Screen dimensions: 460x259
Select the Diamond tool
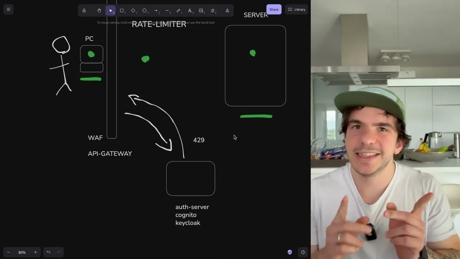(133, 10)
